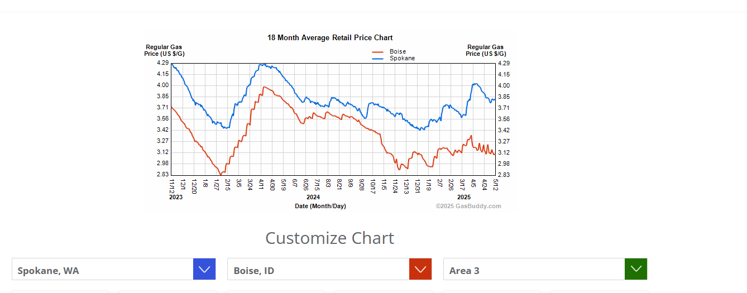The width and height of the screenshot is (747, 293).
Task: Click the Customize Chart heading
Action: tap(329, 238)
